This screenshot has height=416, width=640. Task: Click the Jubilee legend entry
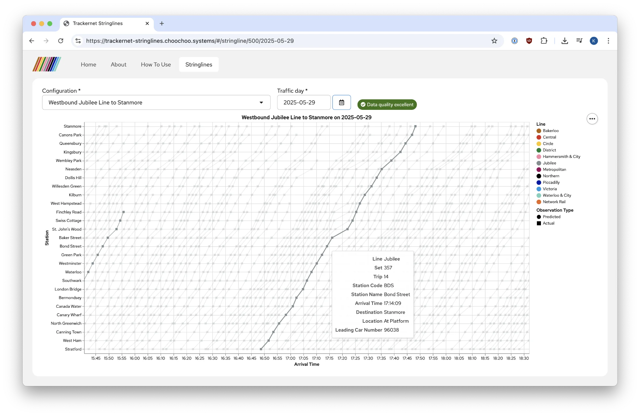(x=546, y=163)
